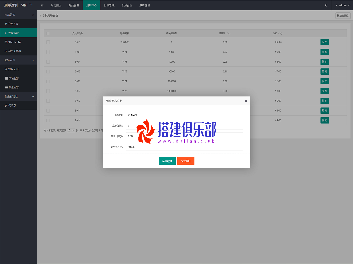This screenshot has height=264, width=353.
Task: Click the interest rate cell 0.30
Action: (225, 81)
